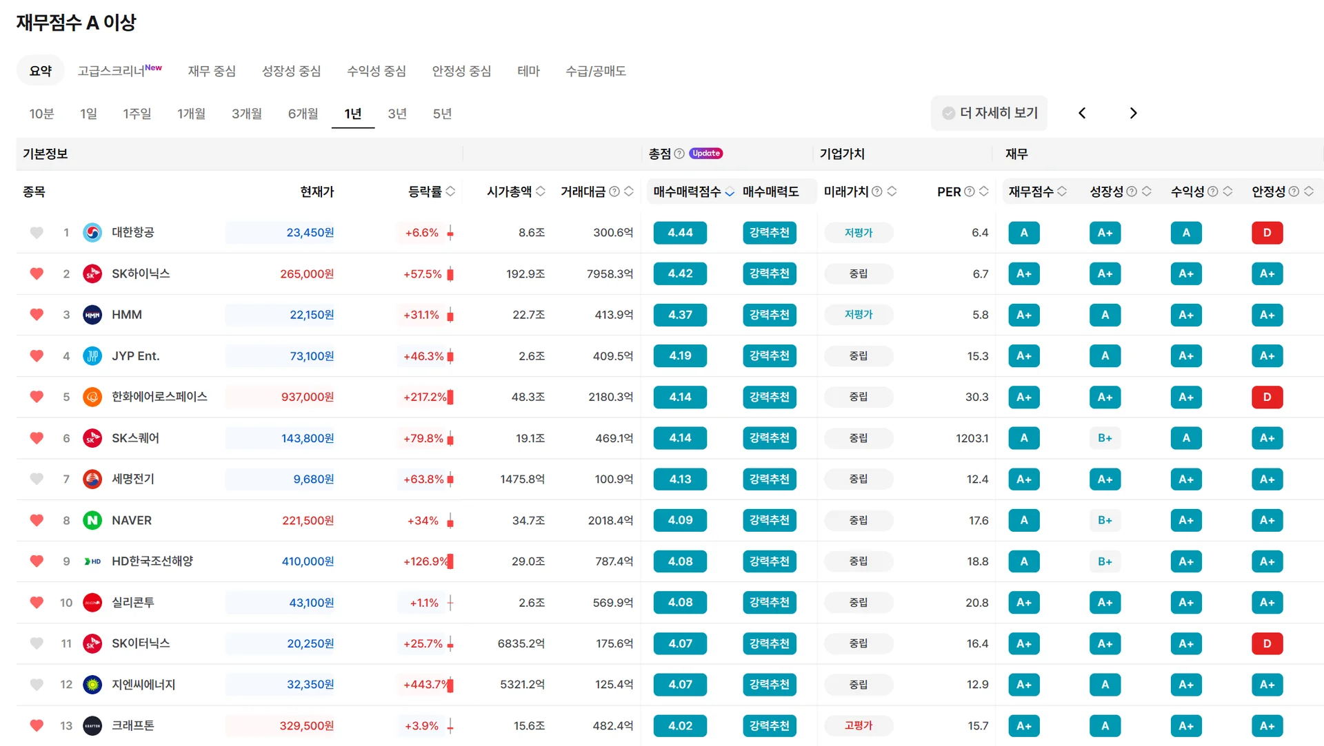
Task: Sort by 시가총액 column arrows
Action: (x=541, y=191)
